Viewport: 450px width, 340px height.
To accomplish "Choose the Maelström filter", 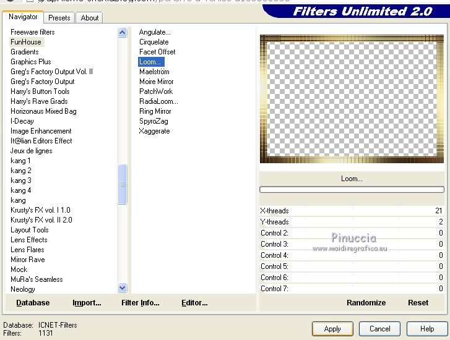I will point(154,72).
